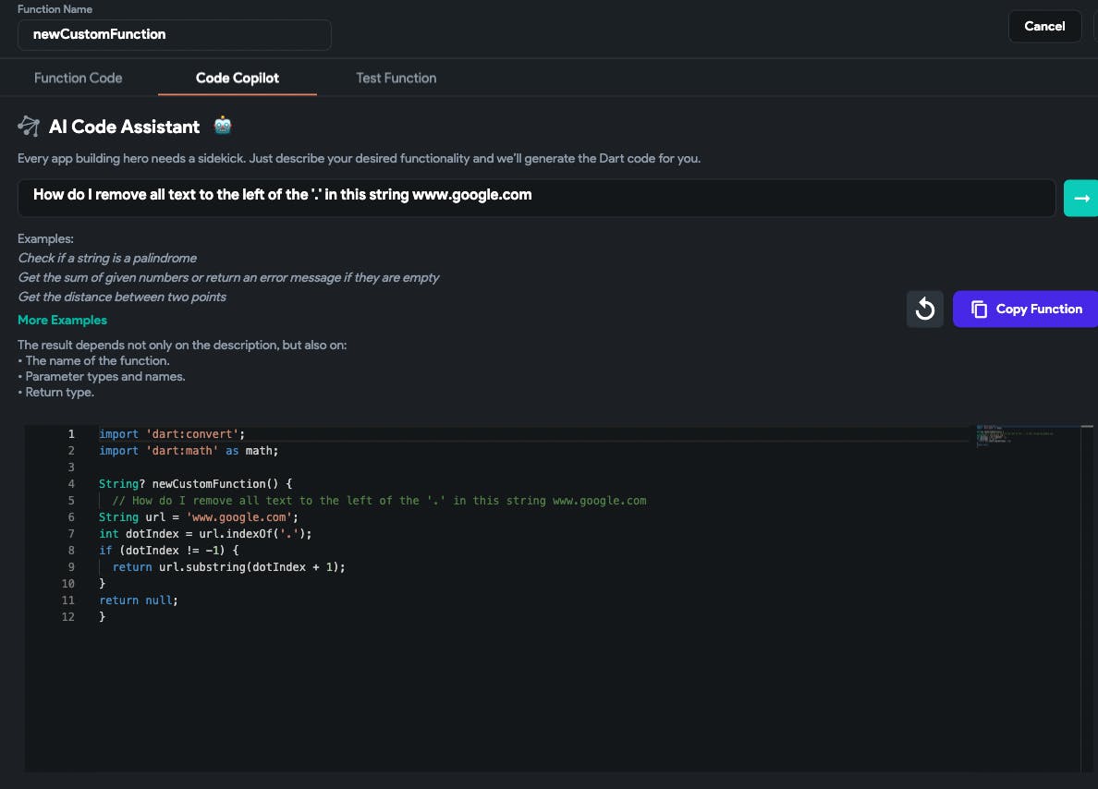Place cursor on the url.substring return line
Viewport: 1098px width, 789px height.
click(x=228, y=567)
